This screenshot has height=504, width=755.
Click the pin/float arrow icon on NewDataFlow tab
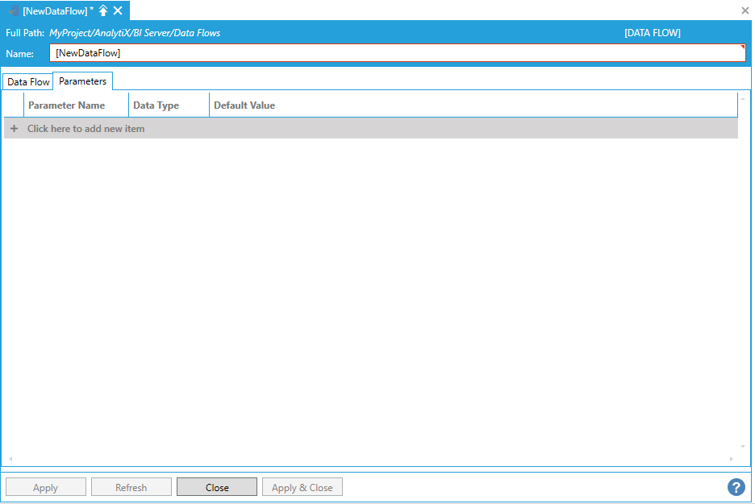(103, 10)
